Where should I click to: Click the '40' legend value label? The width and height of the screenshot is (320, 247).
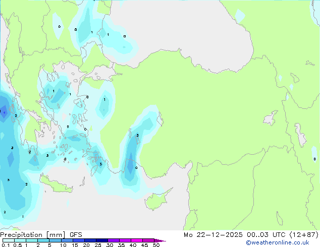(133, 245)
